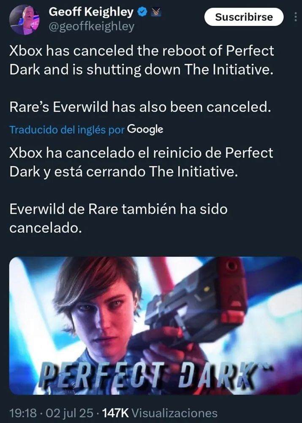The width and height of the screenshot is (302, 423).
Task: Open the Geoff Keighley display name
Action: [x=91, y=12]
